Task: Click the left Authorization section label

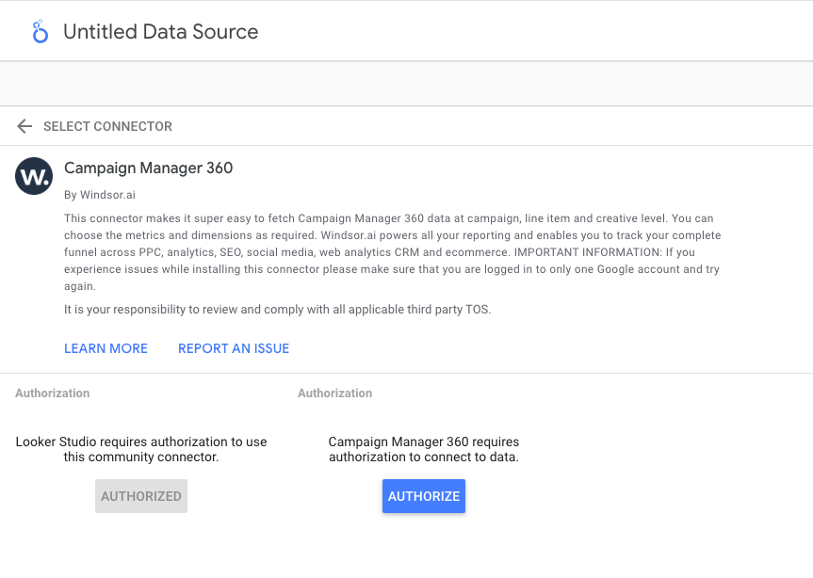Action: coord(53,393)
